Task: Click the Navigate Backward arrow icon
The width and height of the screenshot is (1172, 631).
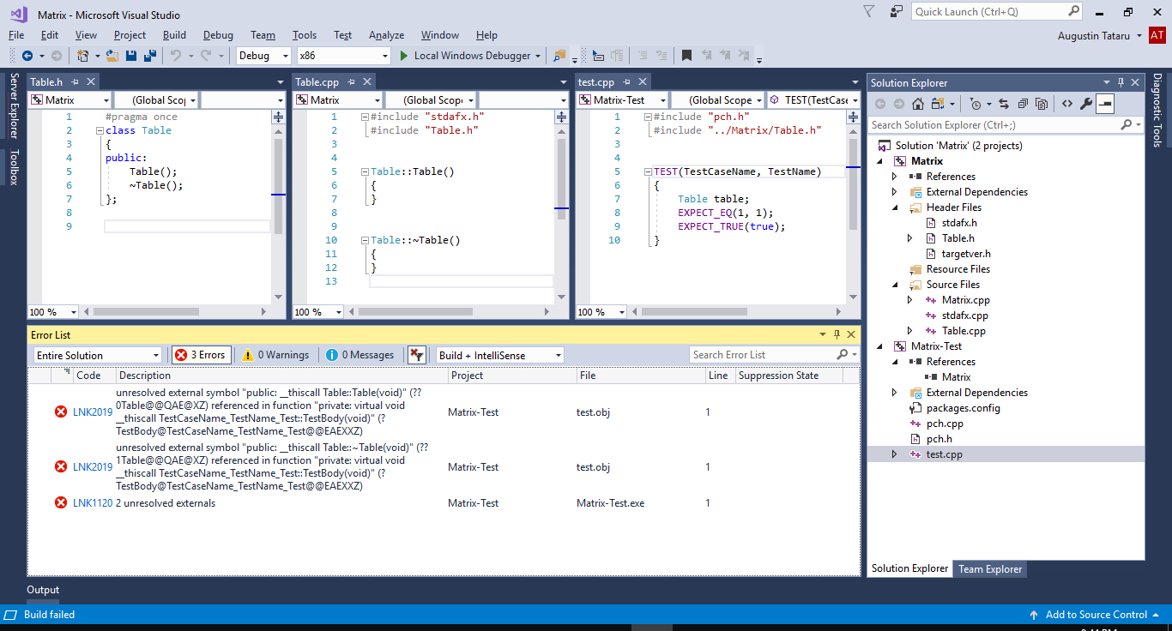Action: [27, 56]
